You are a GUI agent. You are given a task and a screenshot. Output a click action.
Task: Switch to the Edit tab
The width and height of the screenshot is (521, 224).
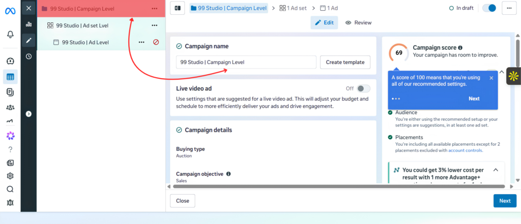(324, 22)
